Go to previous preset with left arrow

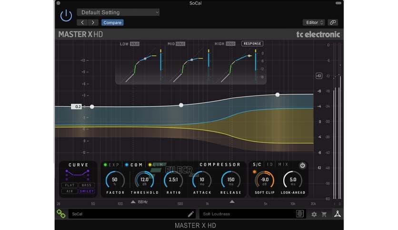coord(82,22)
